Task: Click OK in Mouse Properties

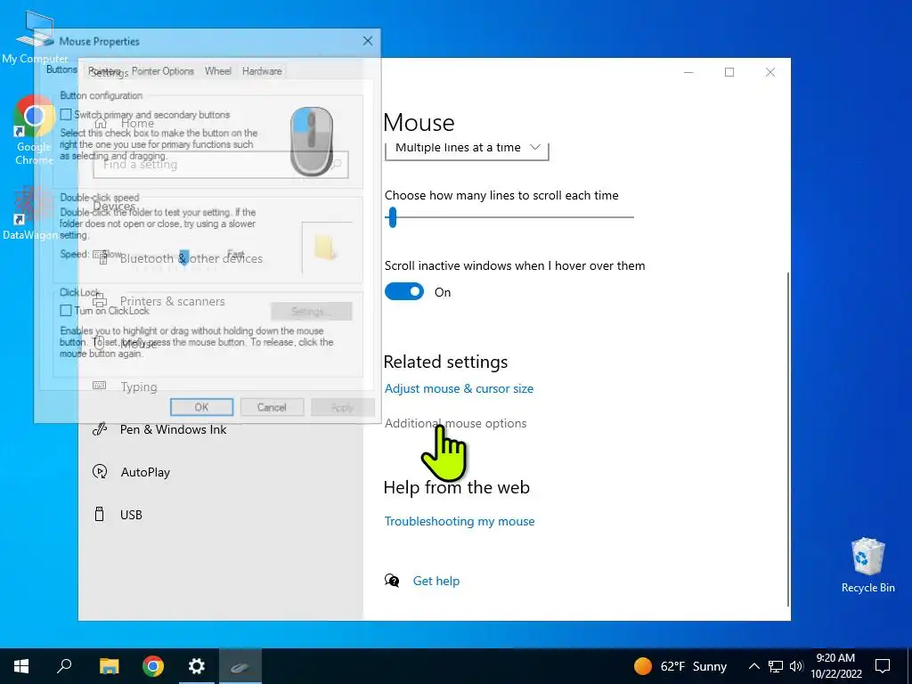Action: pos(202,407)
